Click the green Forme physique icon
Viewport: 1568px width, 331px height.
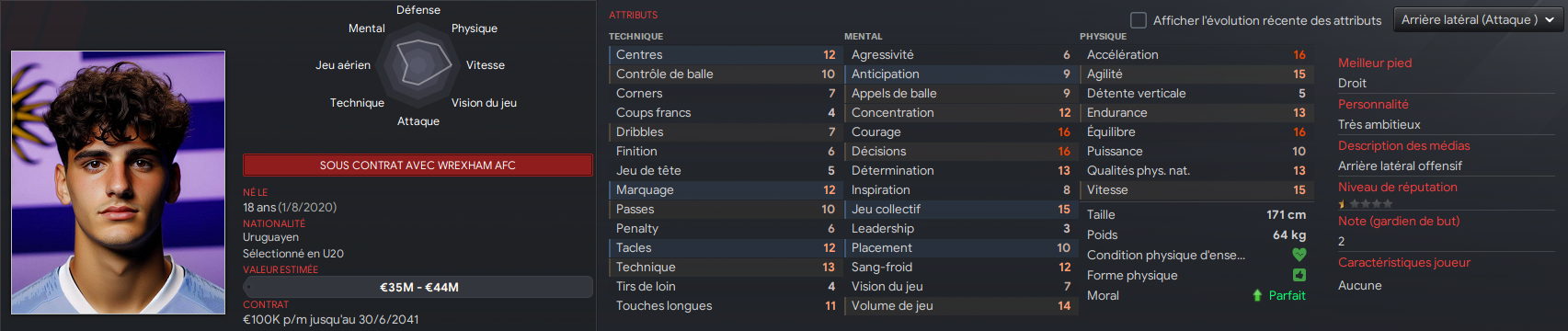pyautogui.click(x=1299, y=275)
